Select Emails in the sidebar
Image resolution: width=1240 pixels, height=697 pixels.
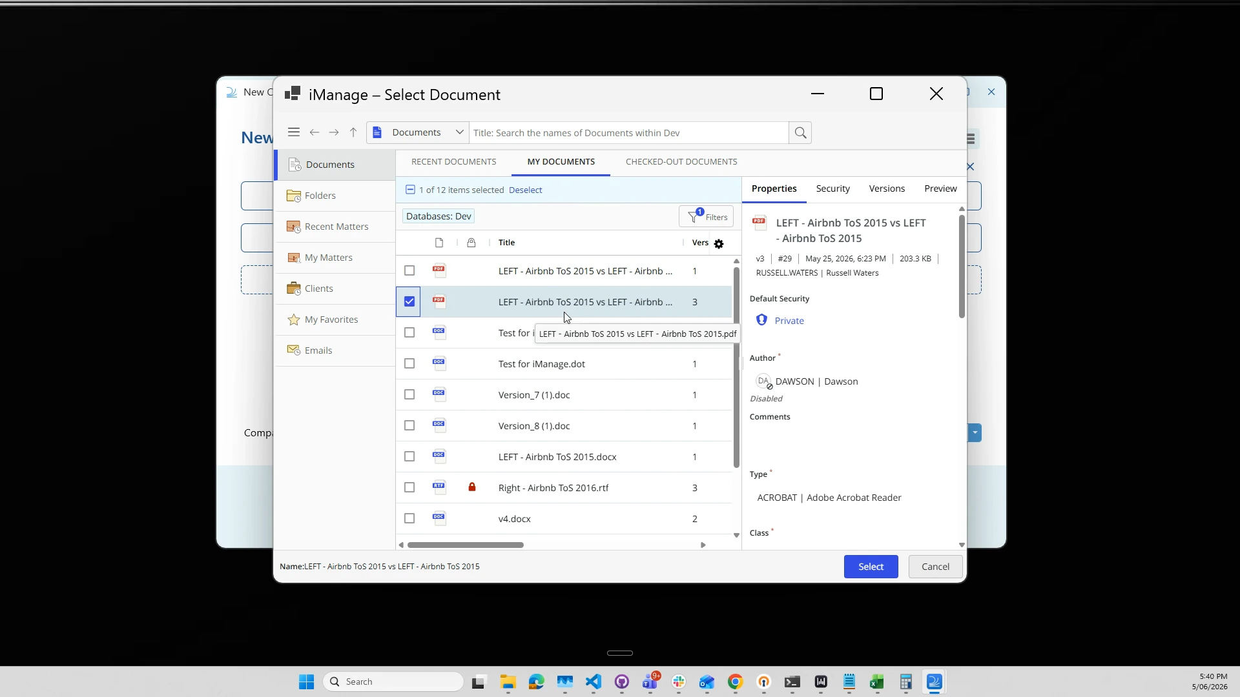(335, 350)
